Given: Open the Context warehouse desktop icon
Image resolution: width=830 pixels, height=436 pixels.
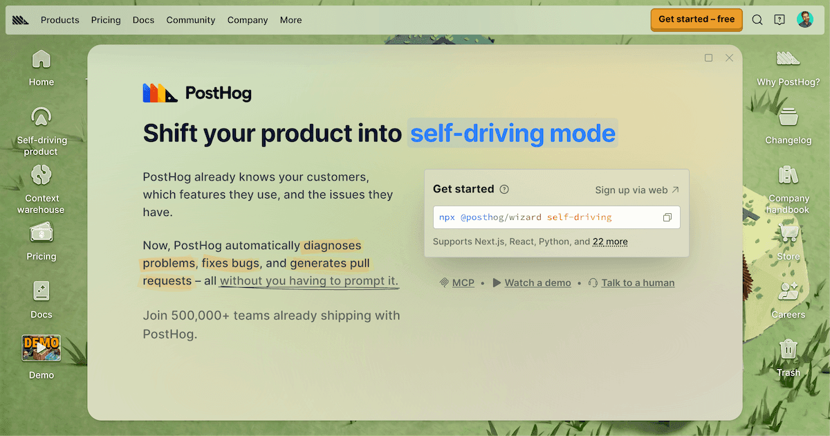Looking at the screenshot, I should (41, 189).
